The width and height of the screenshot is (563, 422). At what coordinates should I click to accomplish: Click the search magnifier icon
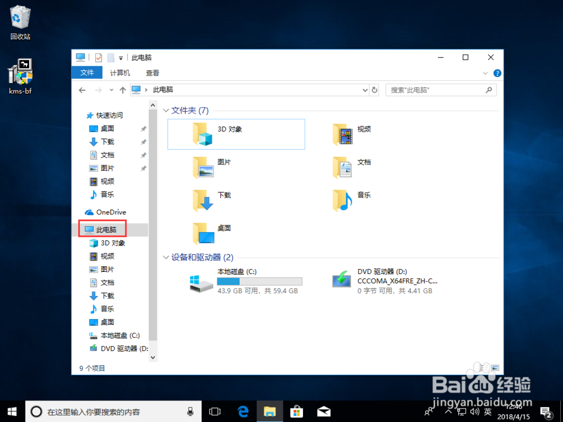point(489,90)
